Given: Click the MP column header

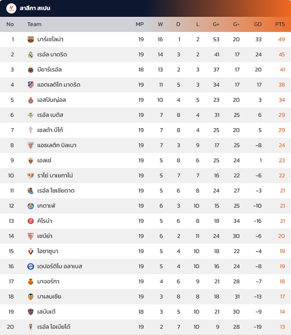Looking at the screenshot, I should (x=140, y=24).
